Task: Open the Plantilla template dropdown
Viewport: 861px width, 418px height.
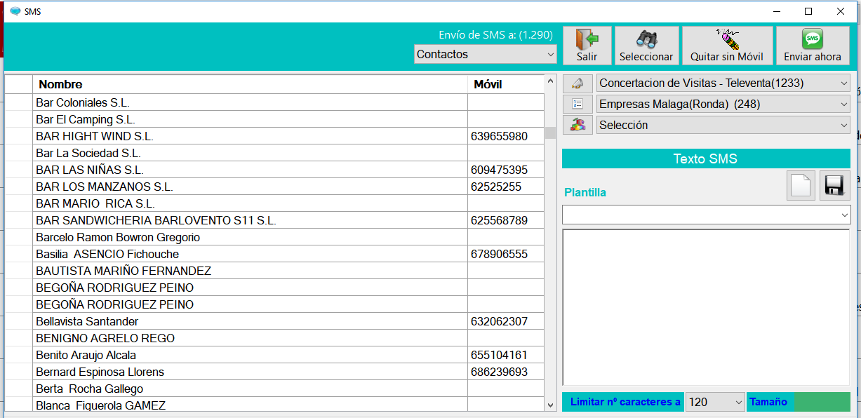Action: [x=706, y=215]
